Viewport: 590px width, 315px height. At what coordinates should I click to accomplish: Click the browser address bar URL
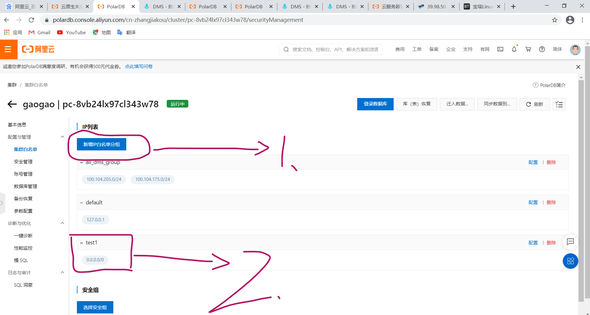coord(178,20)
